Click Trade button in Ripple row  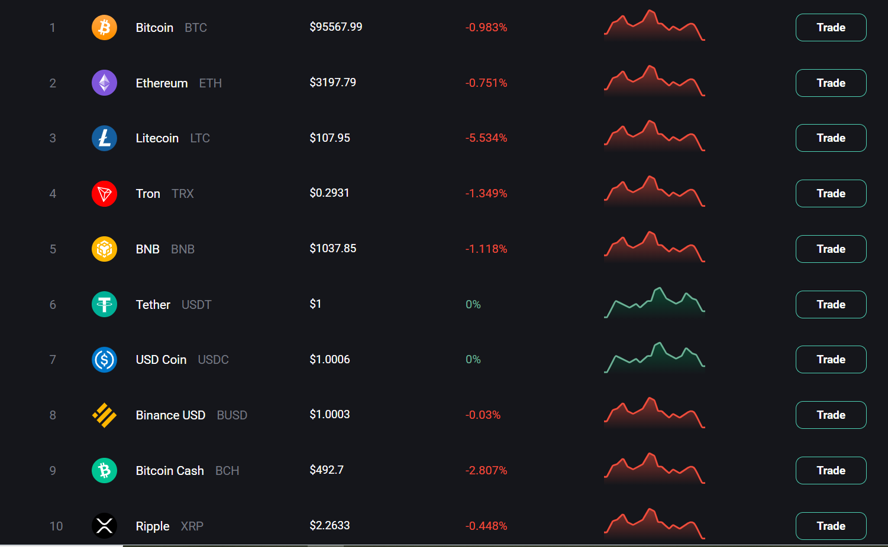(x=831, y=526)
